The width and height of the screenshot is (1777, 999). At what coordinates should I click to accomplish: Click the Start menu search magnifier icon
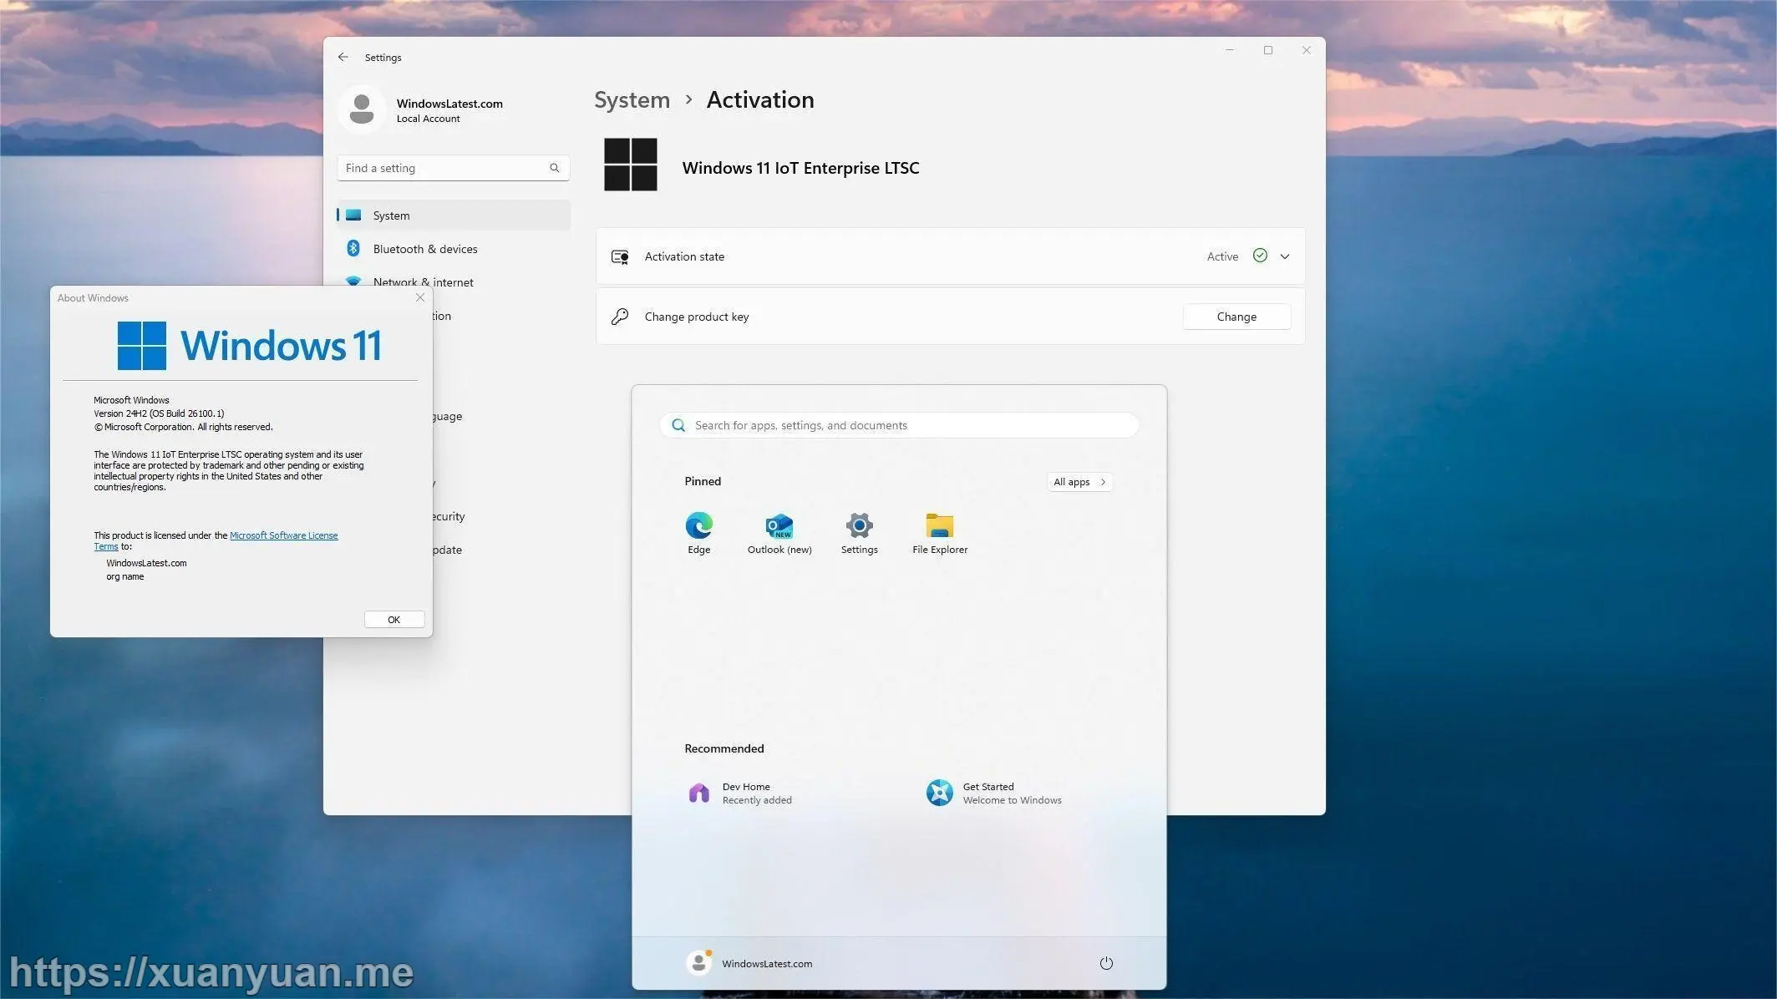pyautogui.click(x=679, y=425)
